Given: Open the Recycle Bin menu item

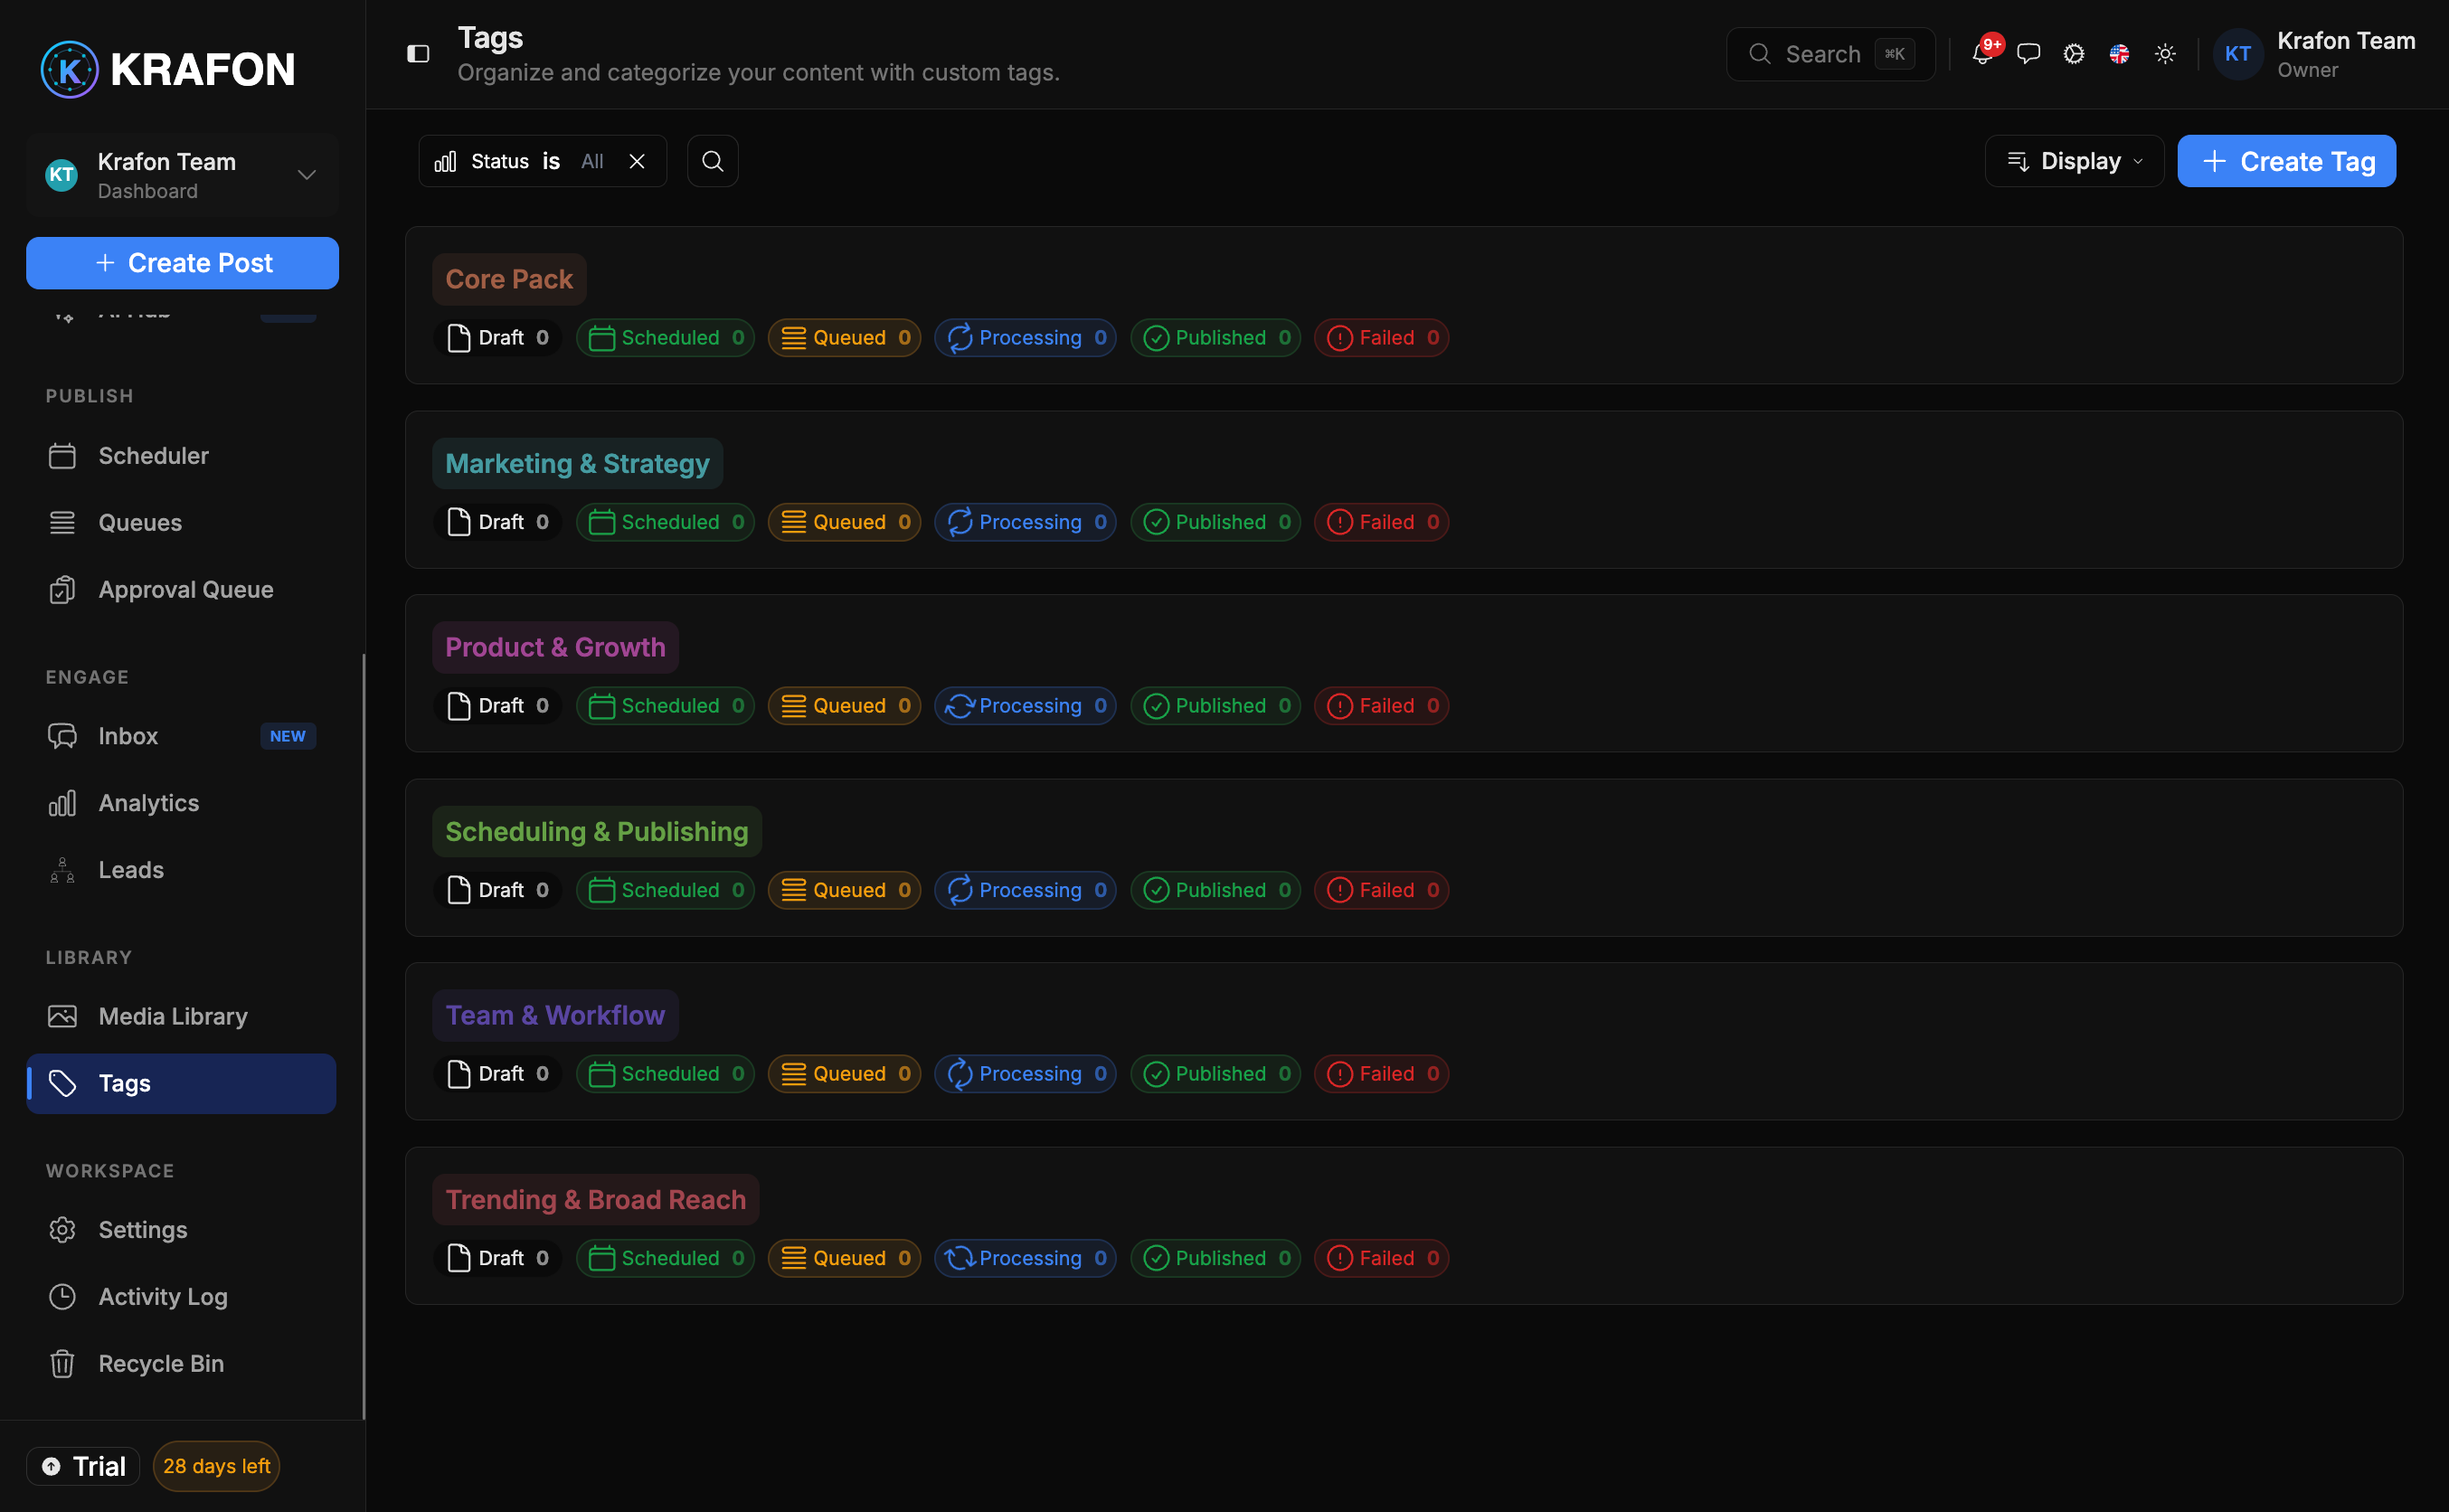Looking at the screenshot, I should pyautogui.click(x=182, y=1364).
